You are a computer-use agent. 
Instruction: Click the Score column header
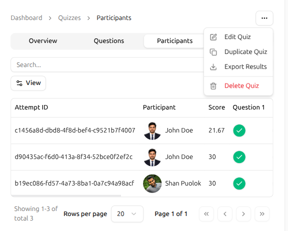(x=216, y=107)
